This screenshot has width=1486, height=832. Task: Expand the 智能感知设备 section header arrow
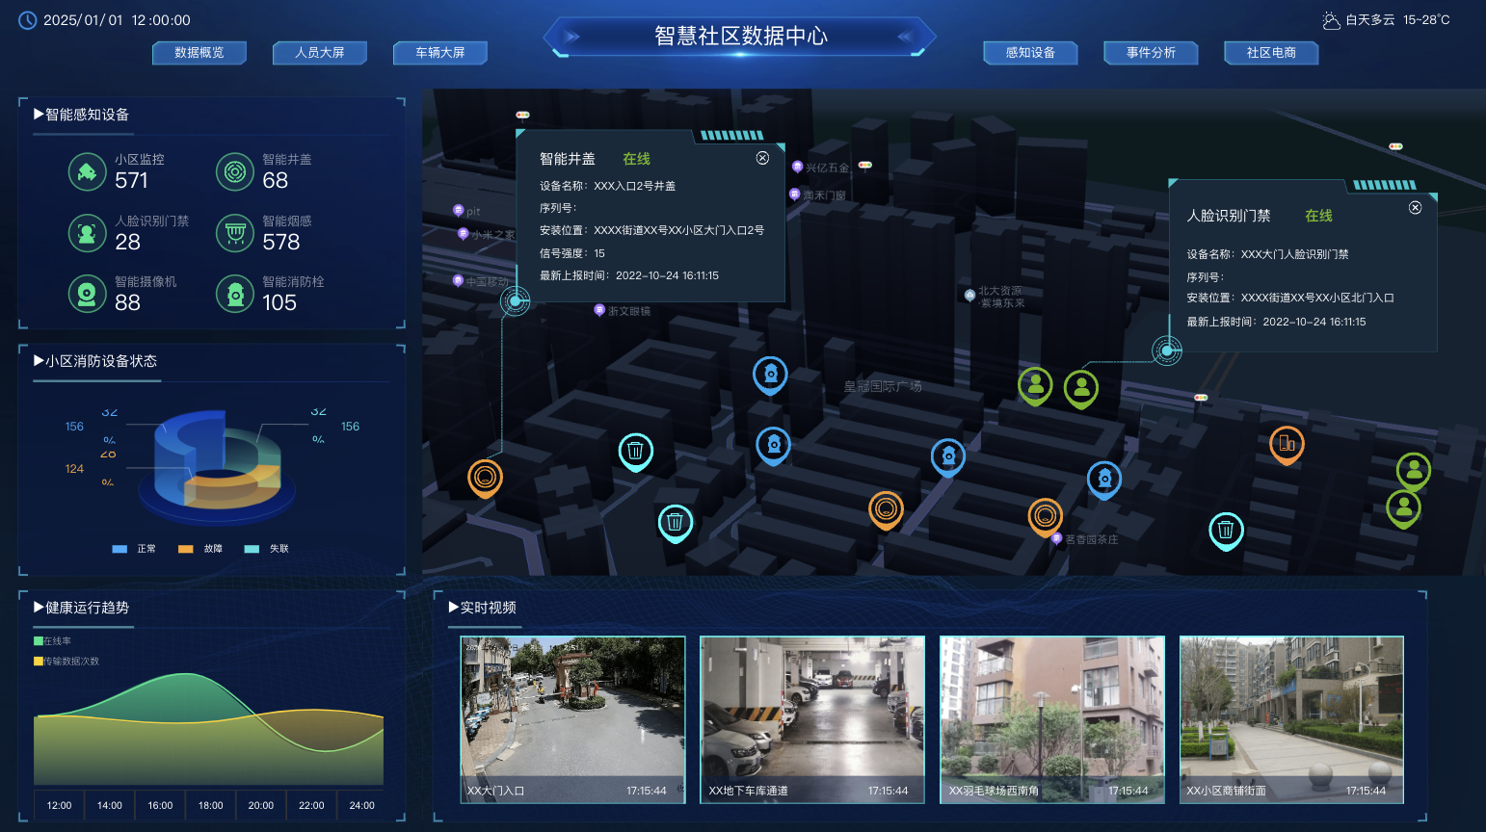point(39,115)
